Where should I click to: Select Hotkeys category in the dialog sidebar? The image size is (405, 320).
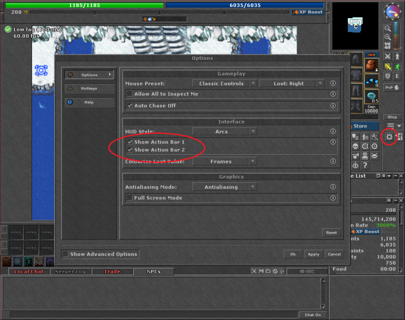(x=89, y=88)
